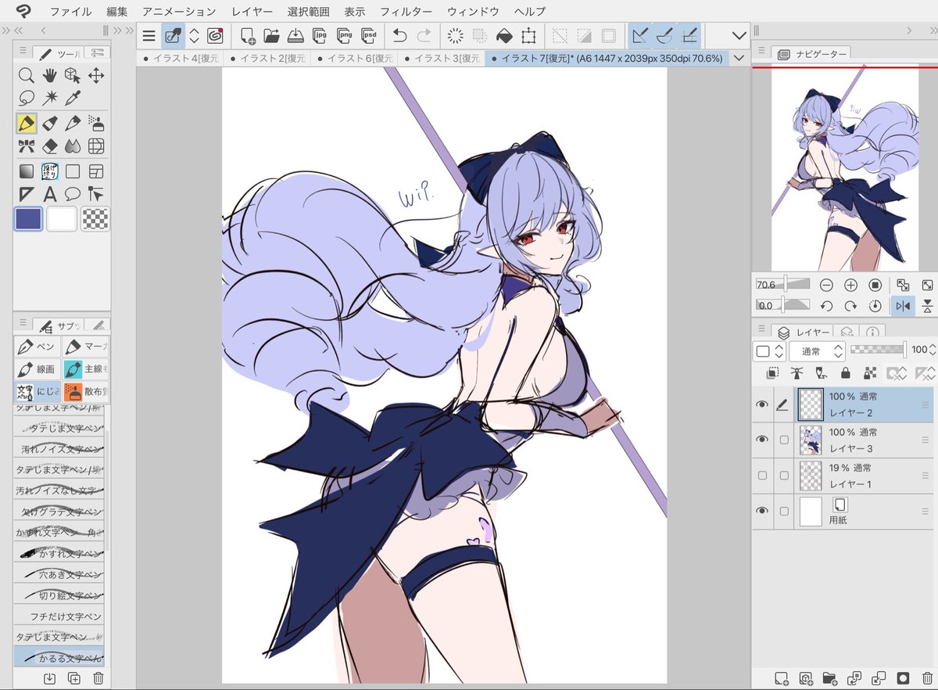938x690 pixels.
Task: Toggle Flip Horizontal in navigator
Action: 903,306
